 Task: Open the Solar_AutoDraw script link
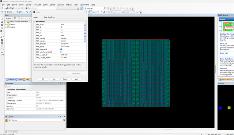tap(227, 59)
